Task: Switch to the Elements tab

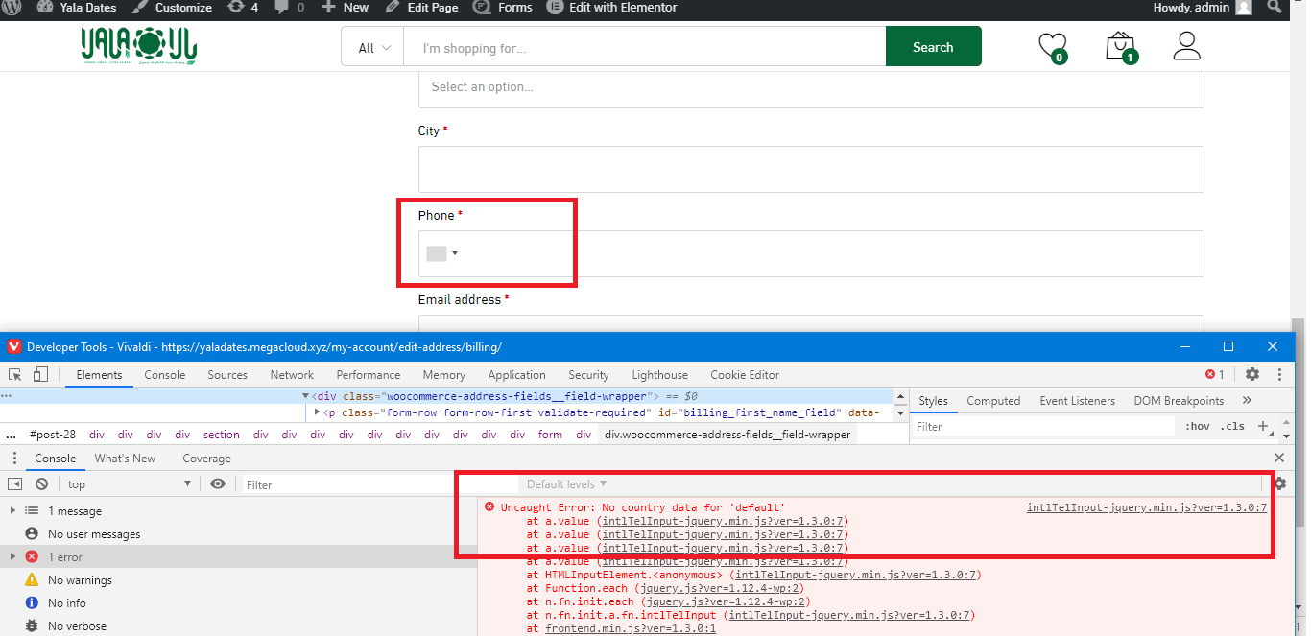Action: (100, 375)
